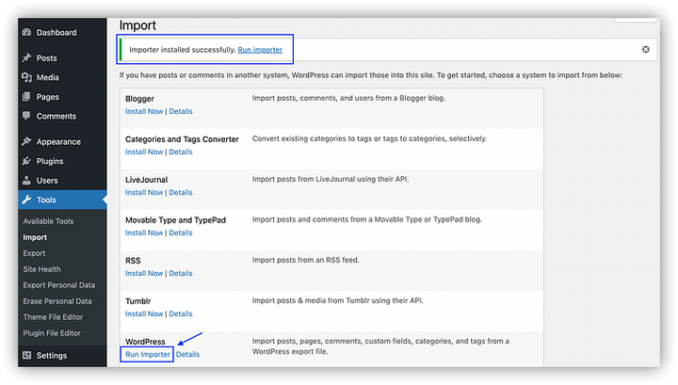Image resolution: width=678 pixels, height=385 pixels.
Task: Click the Posts pushpin icon
Action: click(26, 58)
